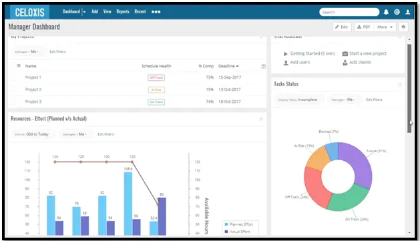Open the notifications bell icon
The height and width of the screenshot is (241, 420).
pos(386,12)
